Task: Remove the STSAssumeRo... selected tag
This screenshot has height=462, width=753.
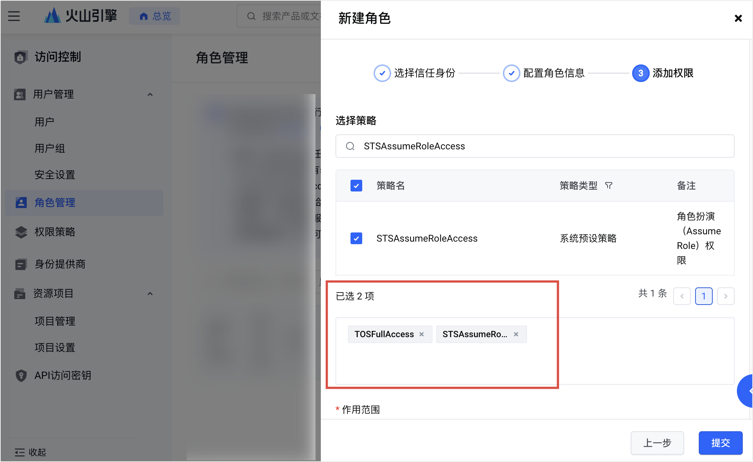Action: tap(516, 334)
